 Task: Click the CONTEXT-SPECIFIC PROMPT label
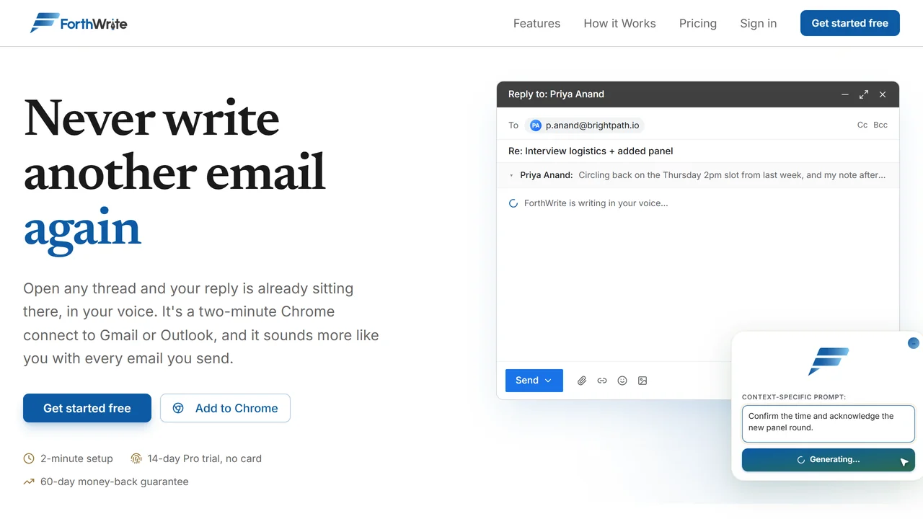click(794, 397)
